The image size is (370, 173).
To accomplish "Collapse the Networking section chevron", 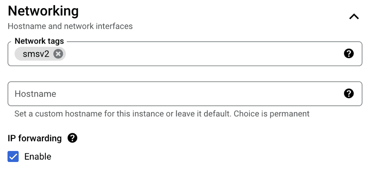I will pos(354,17).
